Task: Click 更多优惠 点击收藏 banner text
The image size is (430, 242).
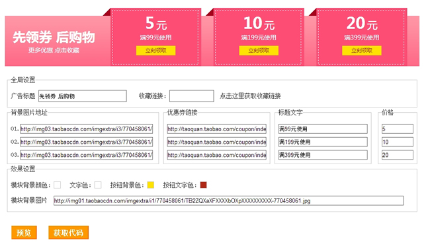Action: [x=54, y=50]
